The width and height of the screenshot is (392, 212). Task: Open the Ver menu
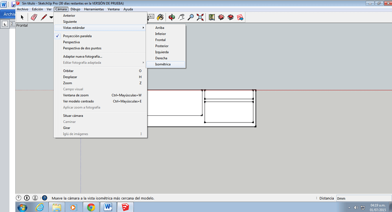pyautogui.click(x=49, y=9)
